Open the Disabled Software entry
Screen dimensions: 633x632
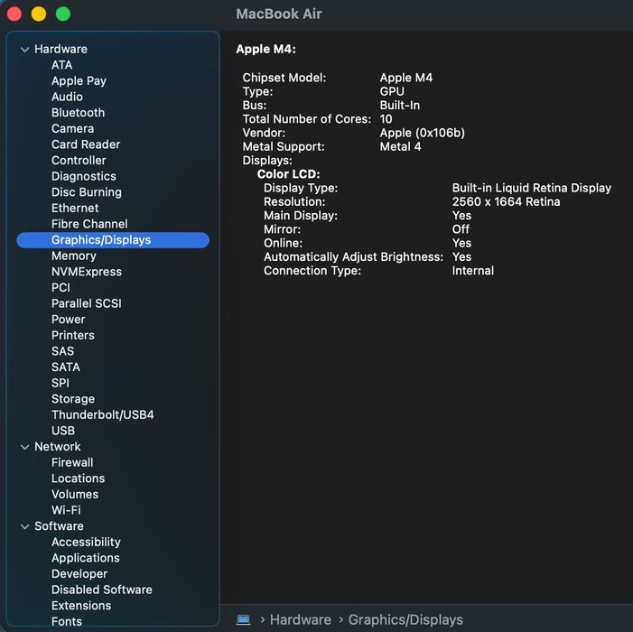[x=102, y=590]
